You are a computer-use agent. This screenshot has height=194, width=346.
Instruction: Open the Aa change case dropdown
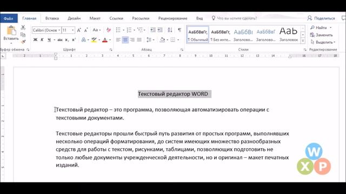96,30
